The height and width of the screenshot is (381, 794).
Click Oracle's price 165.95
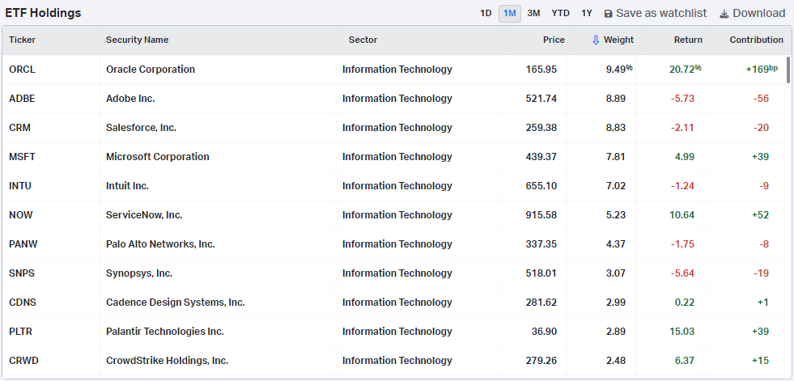(x=541, y=70)
